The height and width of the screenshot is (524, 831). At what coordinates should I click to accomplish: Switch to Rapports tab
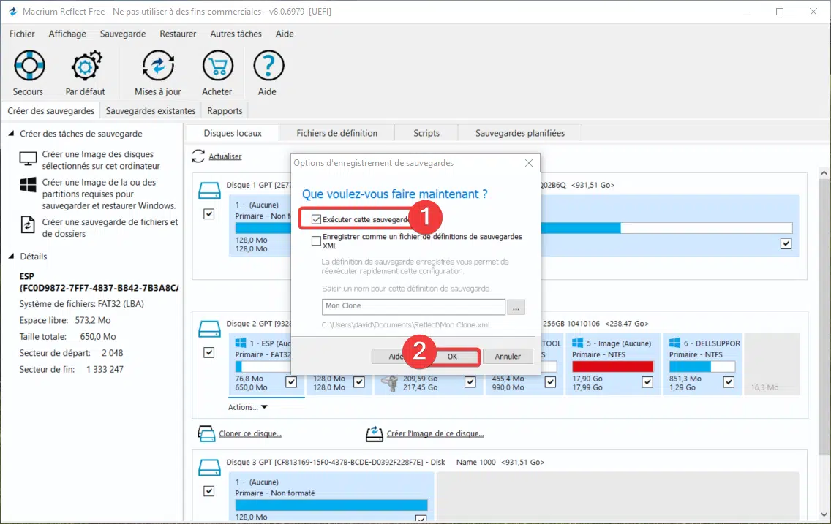225,110
